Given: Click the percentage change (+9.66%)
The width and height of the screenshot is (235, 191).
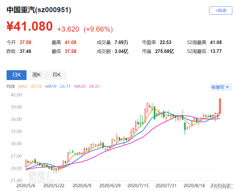Looking at the screenshot, I should pyautogui.click(x=98, y=29).
